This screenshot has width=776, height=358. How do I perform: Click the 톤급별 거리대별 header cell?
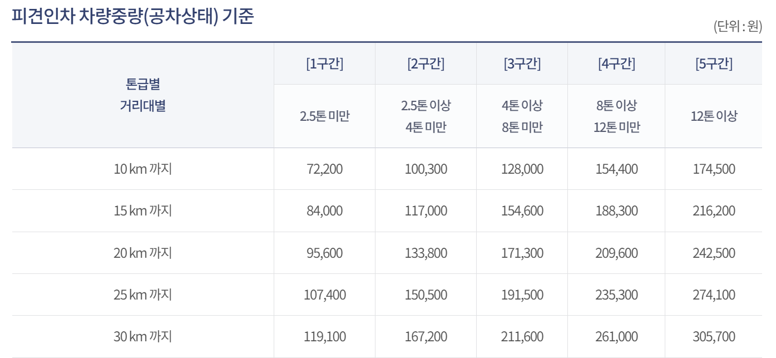[x=143, y=95]
